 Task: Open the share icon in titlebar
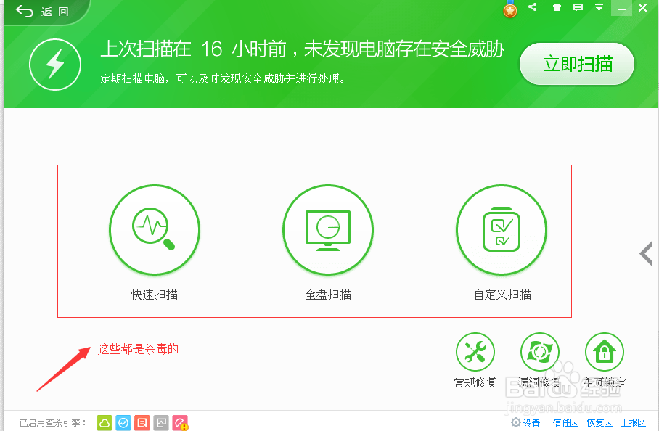[x=532, y=8]
